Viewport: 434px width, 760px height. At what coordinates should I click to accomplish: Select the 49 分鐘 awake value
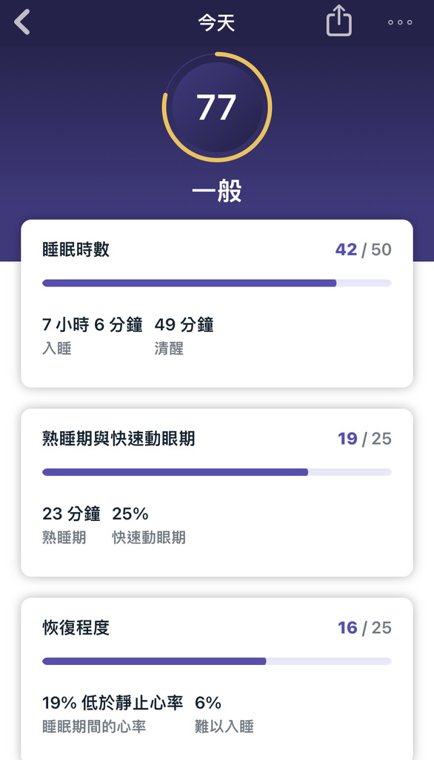point(184,324)
